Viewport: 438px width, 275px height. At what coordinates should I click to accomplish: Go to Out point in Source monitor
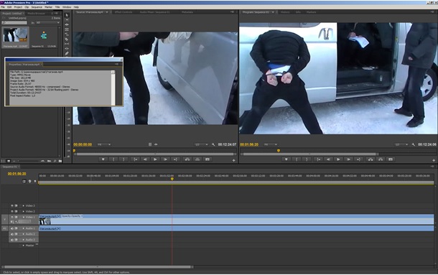pos(175,159)
